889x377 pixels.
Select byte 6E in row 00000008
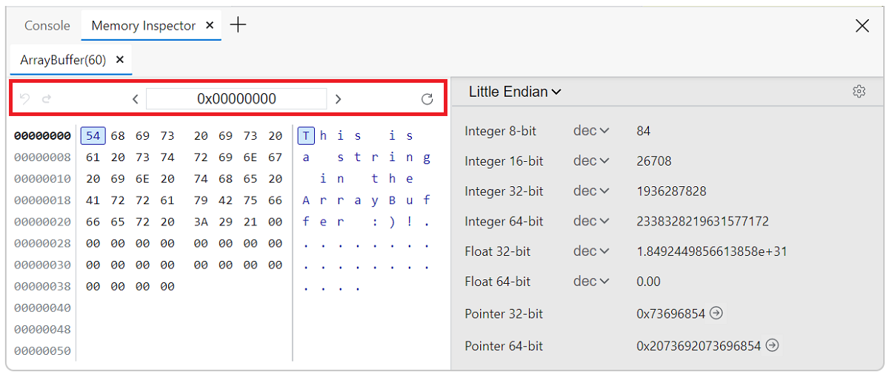click(x=250, y=157)
